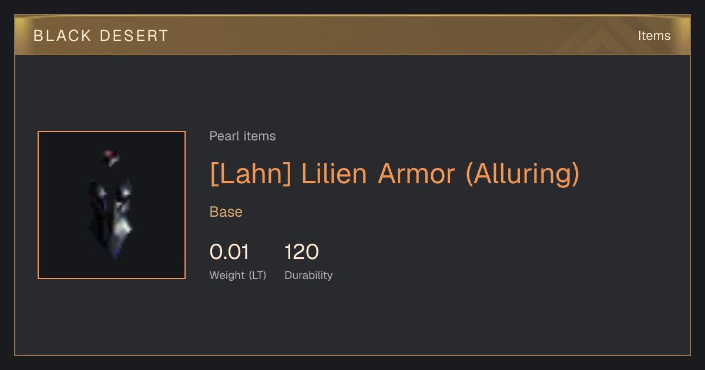This screenshot has width=705, height=370.
Task: Open the Pearl items category label
Action: [243, 136]
